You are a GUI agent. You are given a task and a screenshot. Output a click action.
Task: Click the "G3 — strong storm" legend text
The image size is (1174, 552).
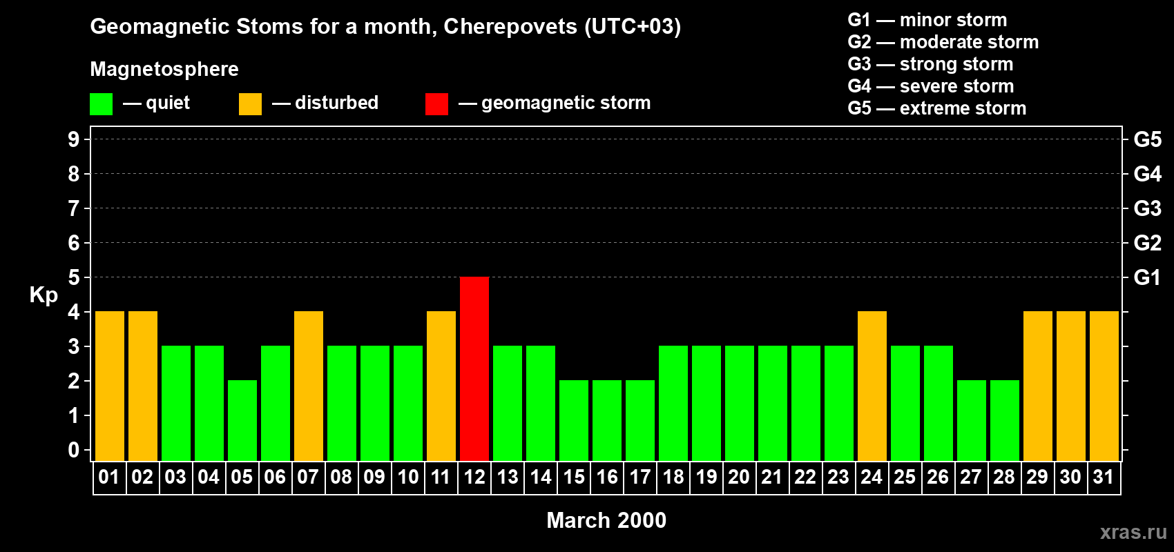coord(930,64)
